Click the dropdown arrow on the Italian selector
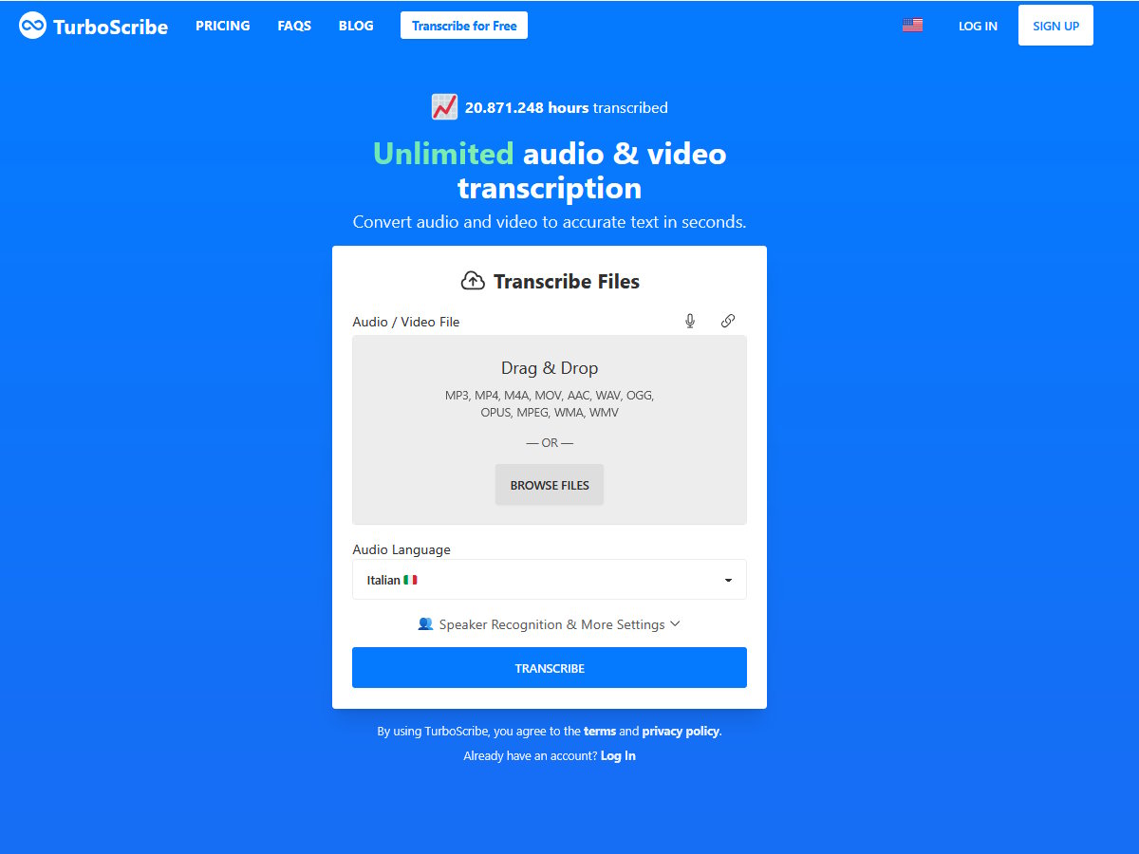Image resolution: width=1139 pixels, height=854 pixels. pyautogui.click(x=728, y=579)
